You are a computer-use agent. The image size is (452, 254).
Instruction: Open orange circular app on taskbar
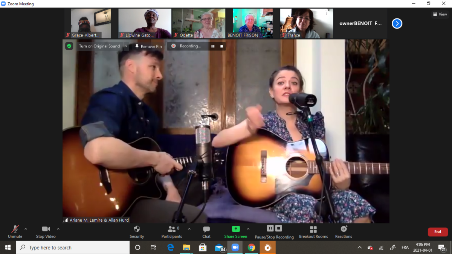[x=268, y=248]
